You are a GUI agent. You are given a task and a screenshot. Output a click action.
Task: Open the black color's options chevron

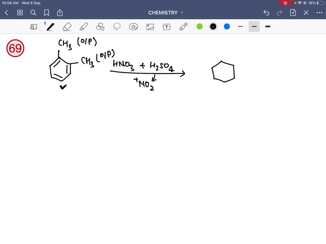[x=213, y=27]
